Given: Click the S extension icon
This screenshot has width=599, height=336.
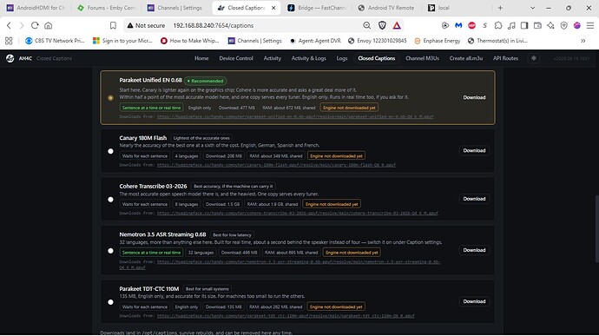Looking at the screenshot, I should coord(484,25).
